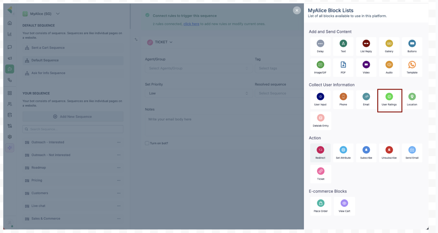Click Add New Sequence button
The height and width of the screenshot is (233, 438).
coord(73,116)
